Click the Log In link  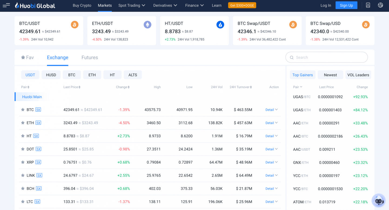point(326,5)
